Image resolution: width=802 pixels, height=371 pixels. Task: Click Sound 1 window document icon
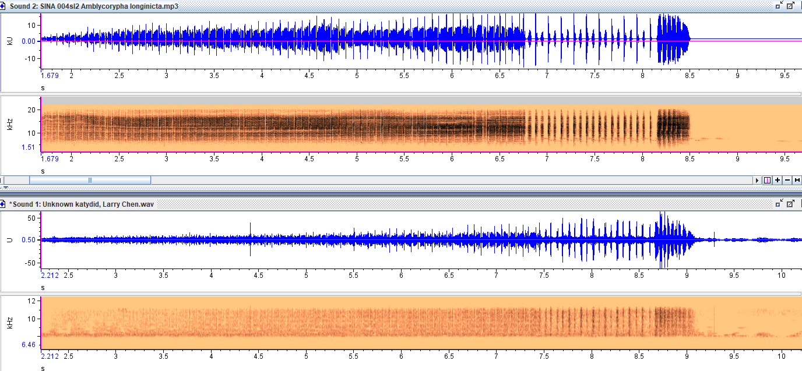3,204
